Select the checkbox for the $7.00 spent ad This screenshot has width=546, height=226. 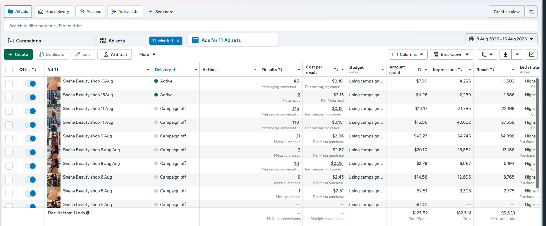point(9,84)
